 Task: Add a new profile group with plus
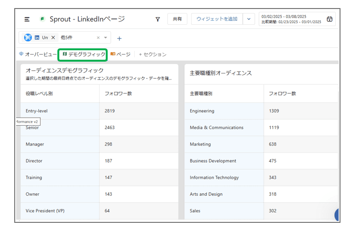coord(119,38)
